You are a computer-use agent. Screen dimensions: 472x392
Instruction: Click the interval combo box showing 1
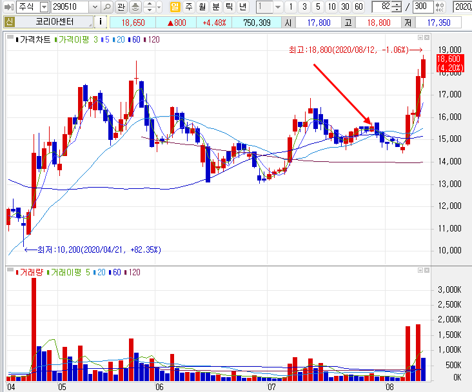click(265, 6)
